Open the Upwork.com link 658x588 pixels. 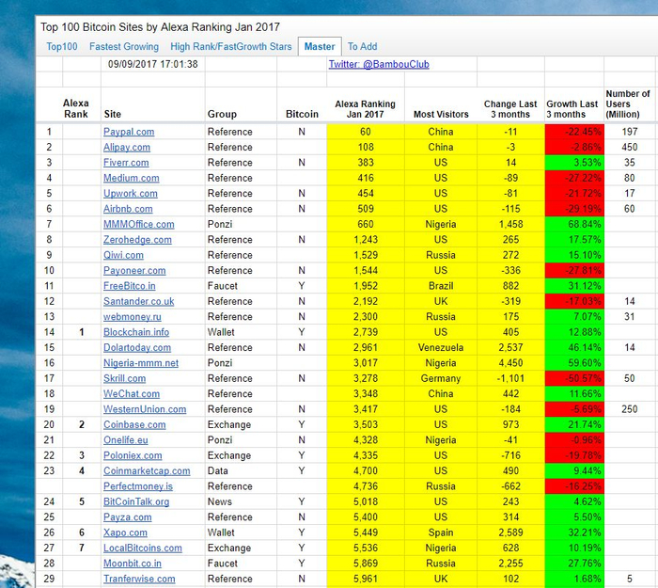pos(131,194)
